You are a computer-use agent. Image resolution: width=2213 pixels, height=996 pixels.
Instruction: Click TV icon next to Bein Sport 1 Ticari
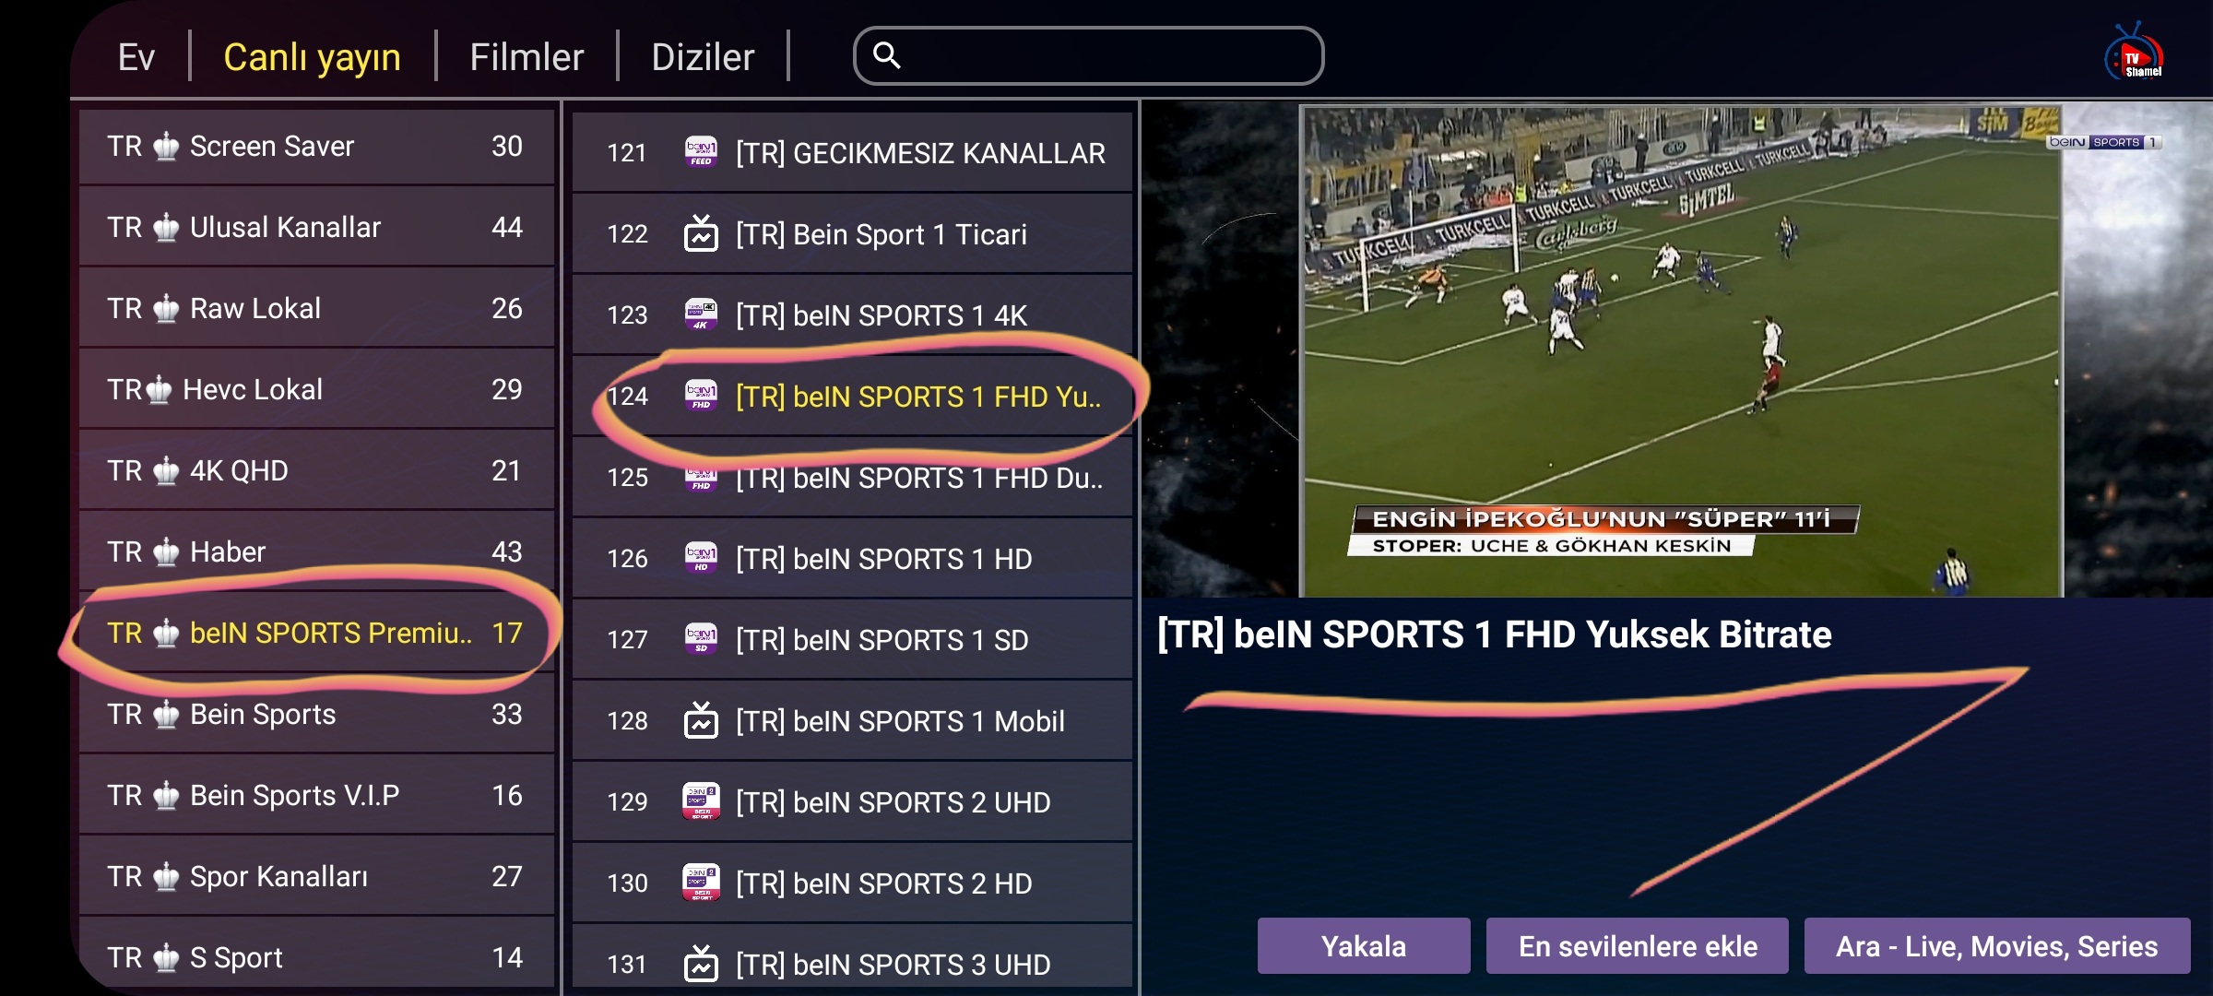(701, 233)
